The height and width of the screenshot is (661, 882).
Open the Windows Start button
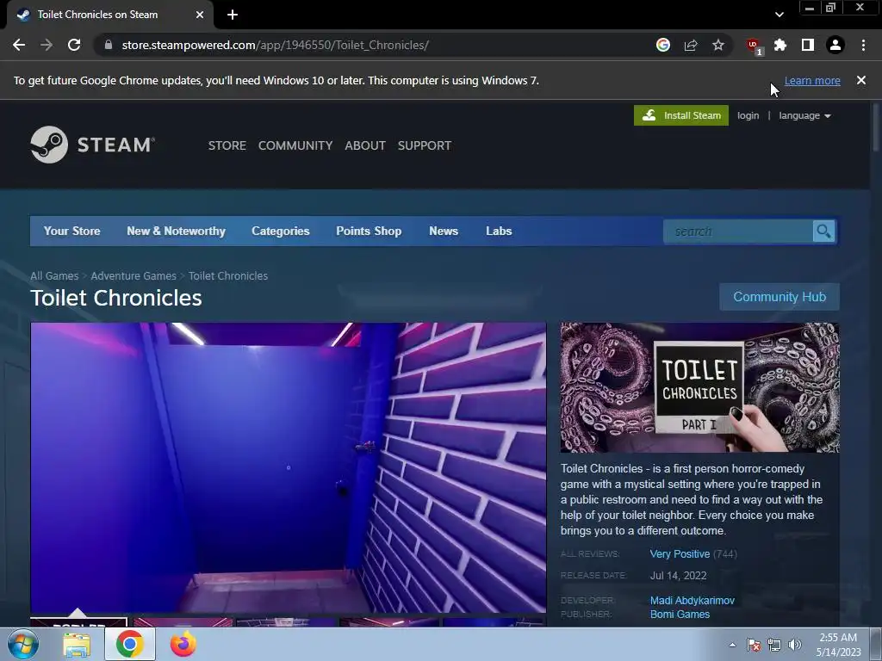pos(23,644)
